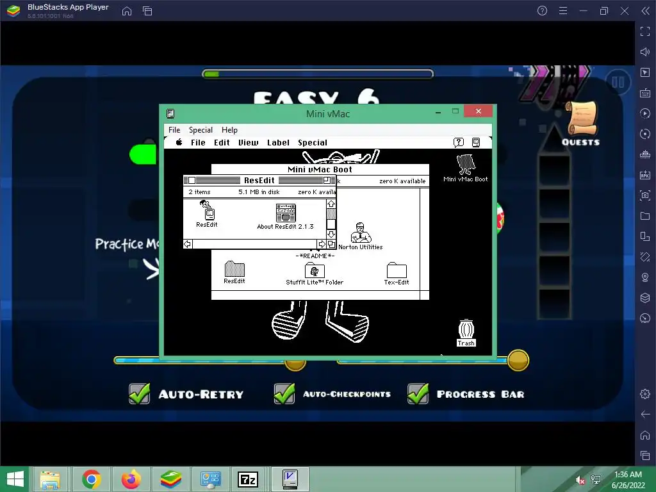Toggle the Progress Bar checkbox

coord(418,394)
